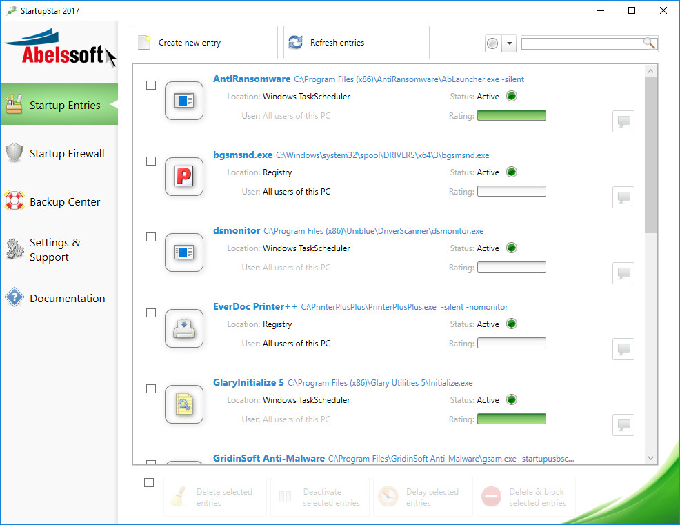
Task: Click the Settings gears icon
Action: 14,249
